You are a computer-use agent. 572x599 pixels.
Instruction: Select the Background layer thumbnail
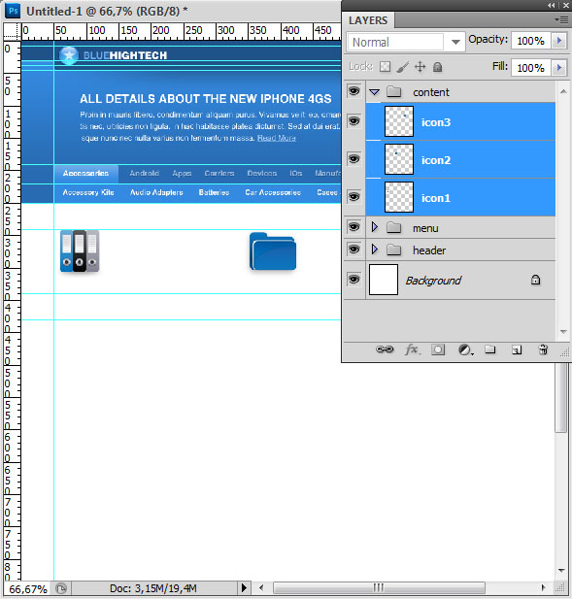click(384, 280)
